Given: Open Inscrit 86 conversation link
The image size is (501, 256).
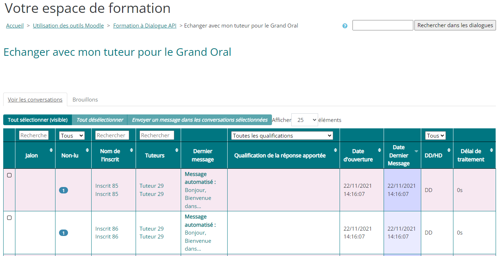Looking at the screenshot, I should tap(107, 232).
